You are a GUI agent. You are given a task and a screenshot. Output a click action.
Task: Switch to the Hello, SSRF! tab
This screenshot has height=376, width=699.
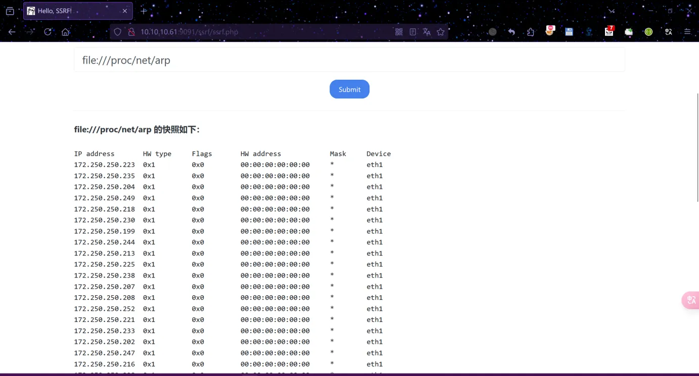[78, 11]
